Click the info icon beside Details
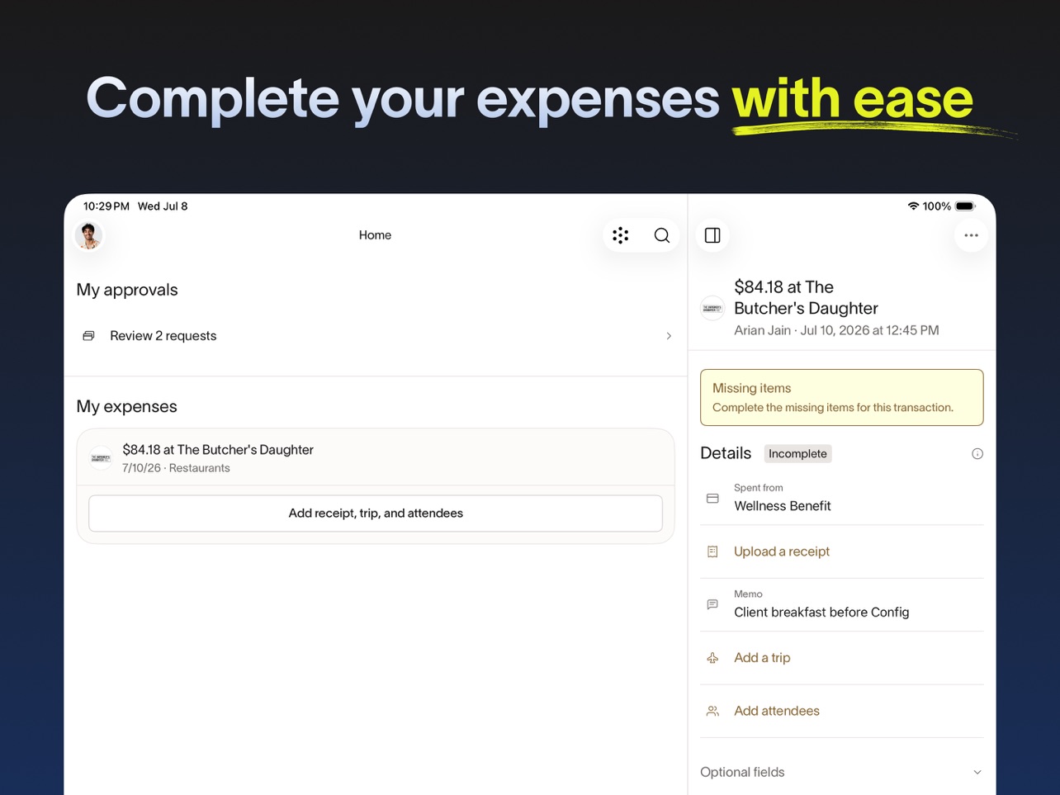The width and height of the screenshot is (1060, 795). coord(977,454)
